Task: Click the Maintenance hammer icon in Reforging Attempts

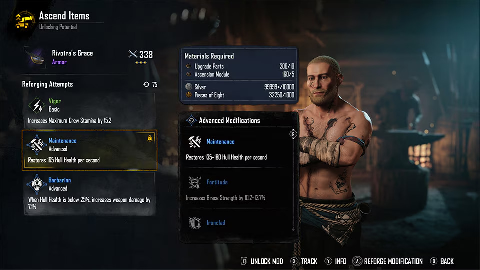Action: pos(37,145)
